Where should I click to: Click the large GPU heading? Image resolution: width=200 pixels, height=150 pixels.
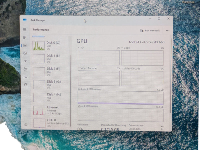(x=82, y=41)
